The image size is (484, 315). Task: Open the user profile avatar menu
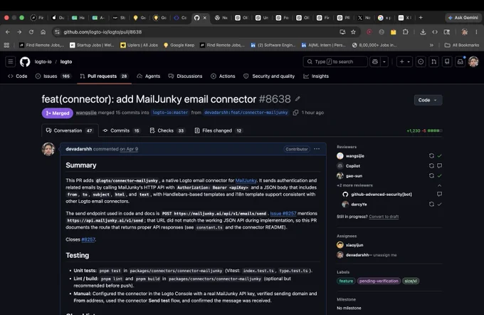coord(473,61)
